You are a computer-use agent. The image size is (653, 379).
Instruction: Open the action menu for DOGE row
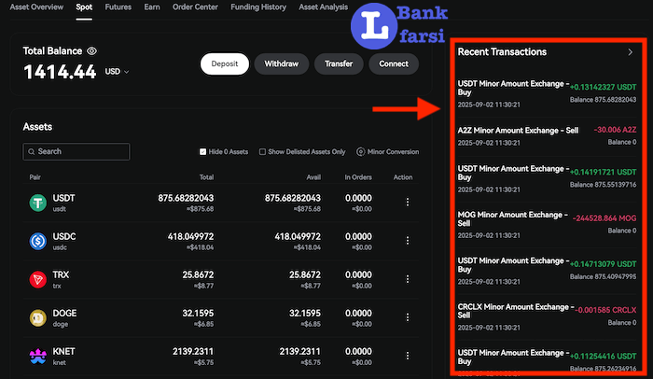point(407,318)
